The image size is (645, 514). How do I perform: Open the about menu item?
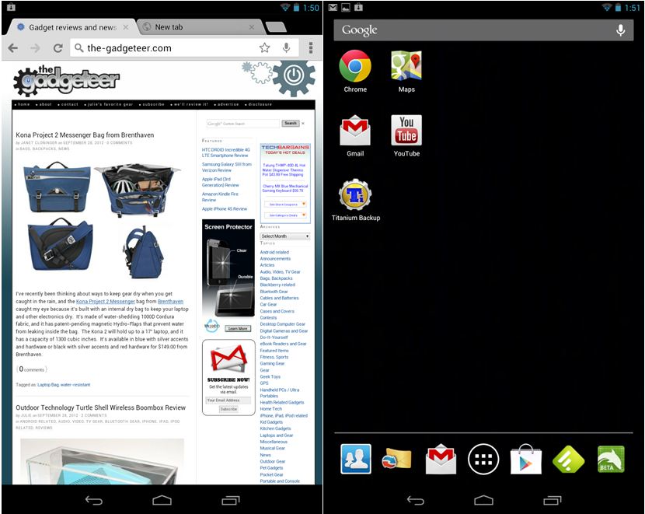pos(44,104)
